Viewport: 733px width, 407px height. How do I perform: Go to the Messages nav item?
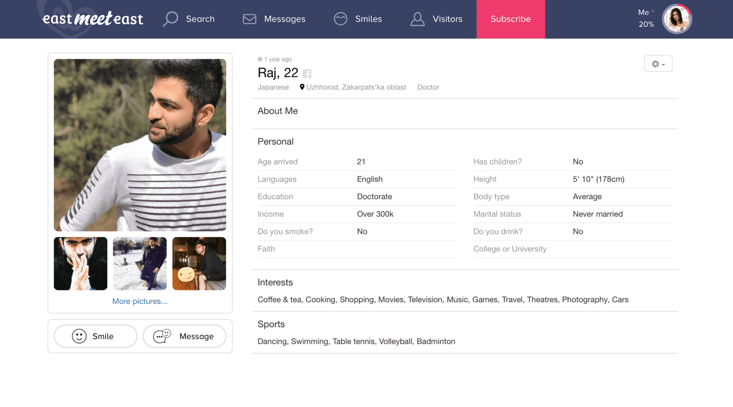pyautogui.click(x=274, y=19)
